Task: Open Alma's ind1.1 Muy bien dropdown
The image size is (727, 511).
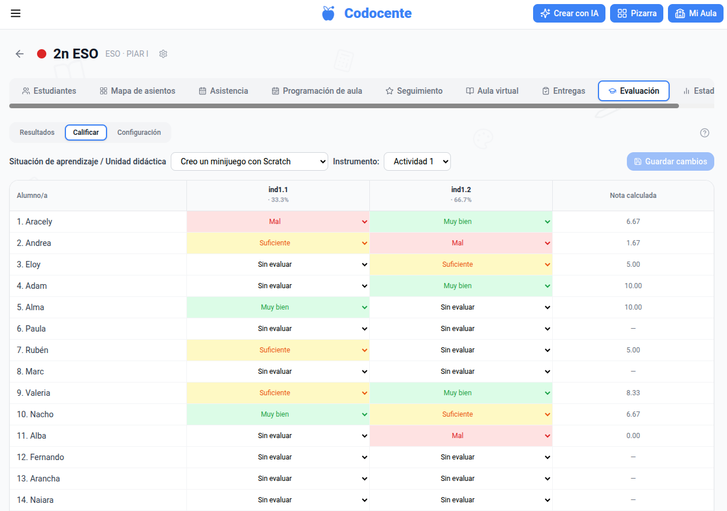Action: (x=278, y=307)
